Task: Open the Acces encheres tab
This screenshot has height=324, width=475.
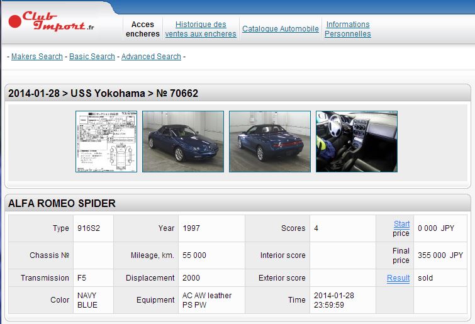Action: tap(143, 29)
